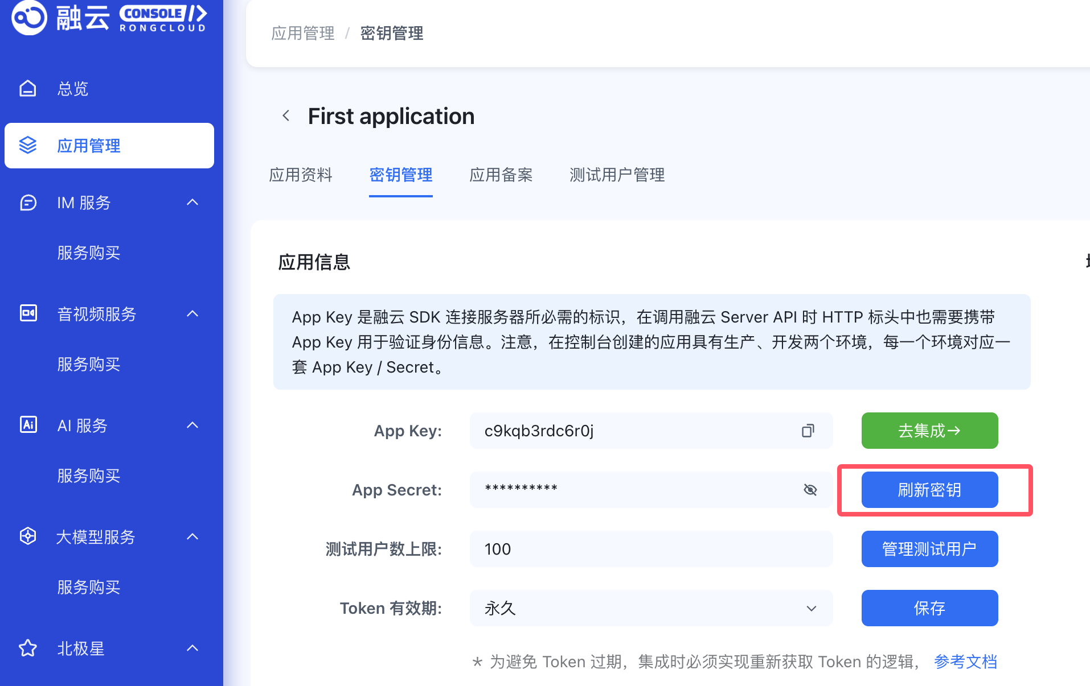Click the AI 服务 icon
The image size is (1090, 686).
28,425
